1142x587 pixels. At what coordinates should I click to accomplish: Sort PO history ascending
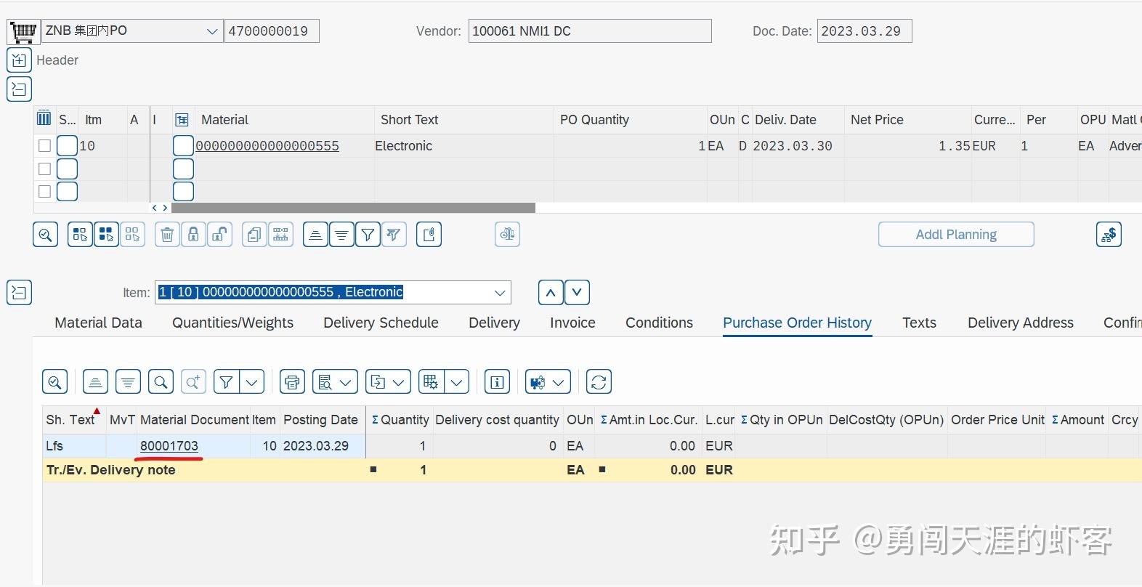coord(95,382)
